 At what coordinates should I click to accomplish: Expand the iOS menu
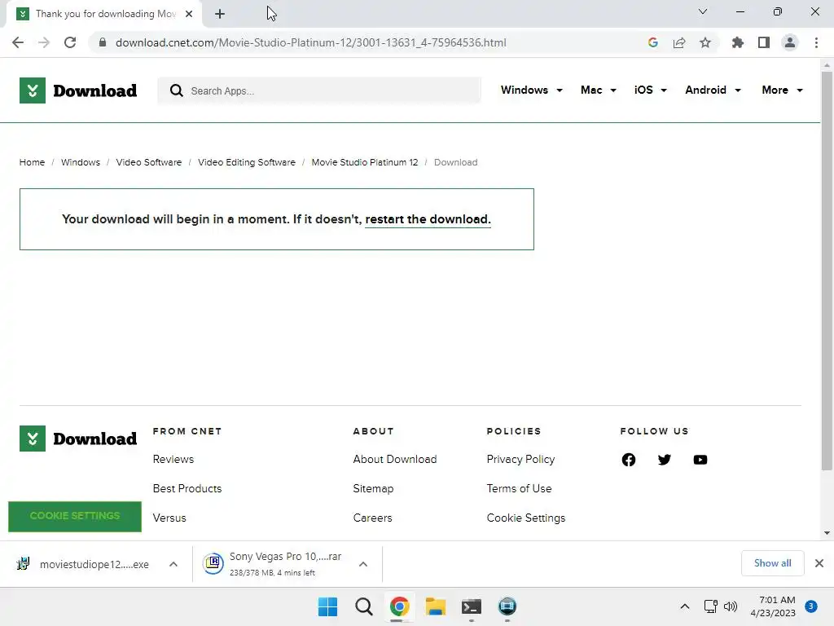[x=650, y=90]
